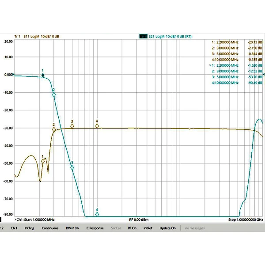Select marker 1 on the brown S11 trace
Screen dimensions: 265x265
point(43,161)
